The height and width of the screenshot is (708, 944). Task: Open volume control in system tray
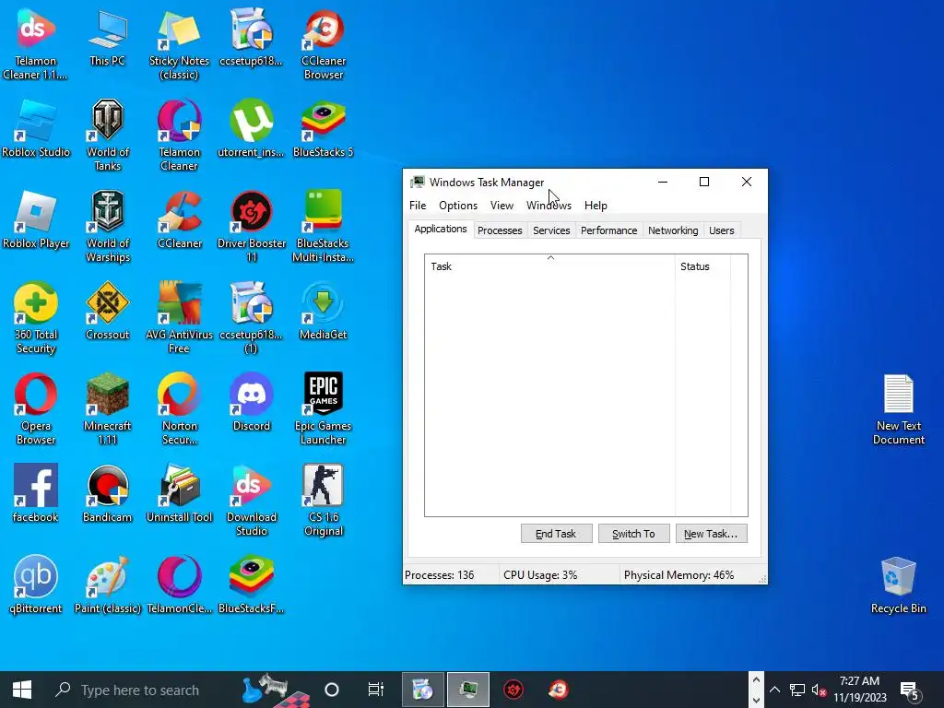click(x=819, y=690)
